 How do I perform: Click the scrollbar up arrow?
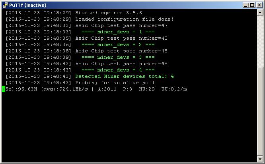click(x=260, y=12)
